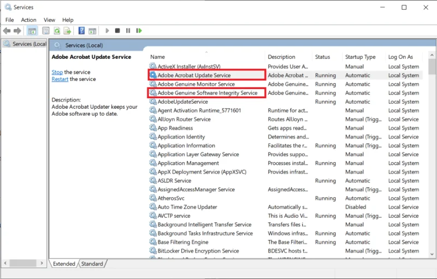The width and height of the screenshot is (437, 279).
Task: Select AppX Deployment Service (AppXSVC) name
Action: pos(202,172)
